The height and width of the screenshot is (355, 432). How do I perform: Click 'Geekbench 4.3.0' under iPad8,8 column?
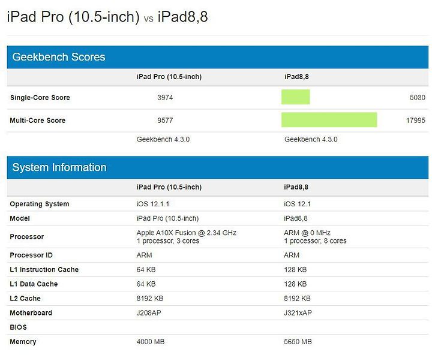tap(311, 139)
